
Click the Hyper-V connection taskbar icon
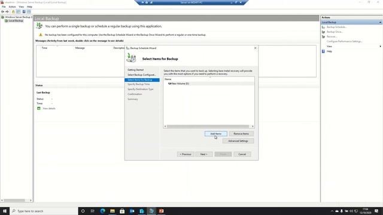[151, 211]
